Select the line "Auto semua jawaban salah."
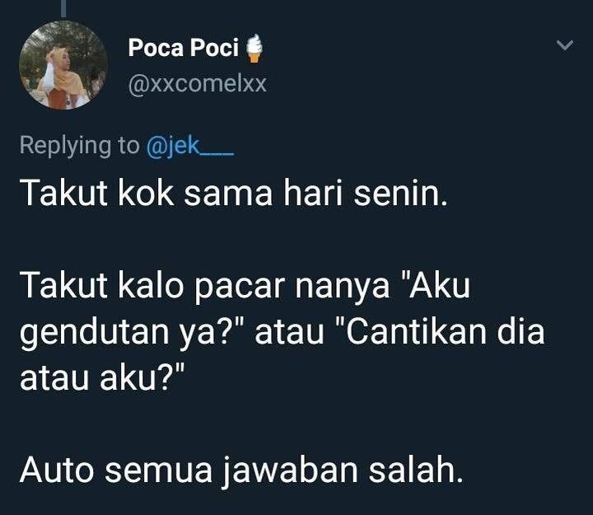The height and width of the screenshot is (515, 593). click(241, 471)
